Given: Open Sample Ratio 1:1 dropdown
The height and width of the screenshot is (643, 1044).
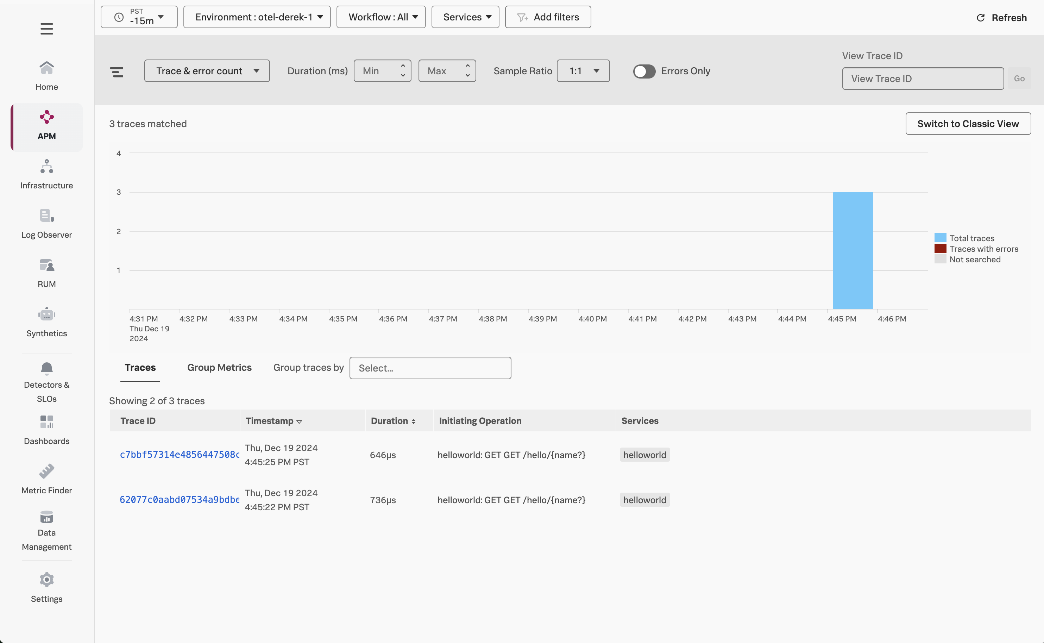Looking at the screenshot, I should (x=583, y=71).
